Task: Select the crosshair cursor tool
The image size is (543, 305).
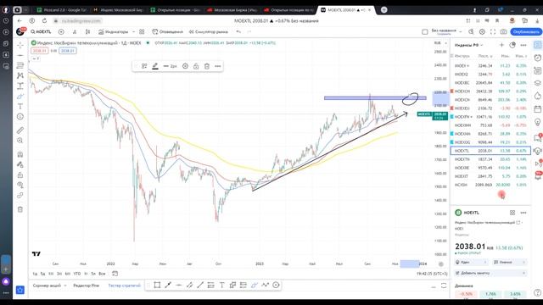Action: coord(20,45)
